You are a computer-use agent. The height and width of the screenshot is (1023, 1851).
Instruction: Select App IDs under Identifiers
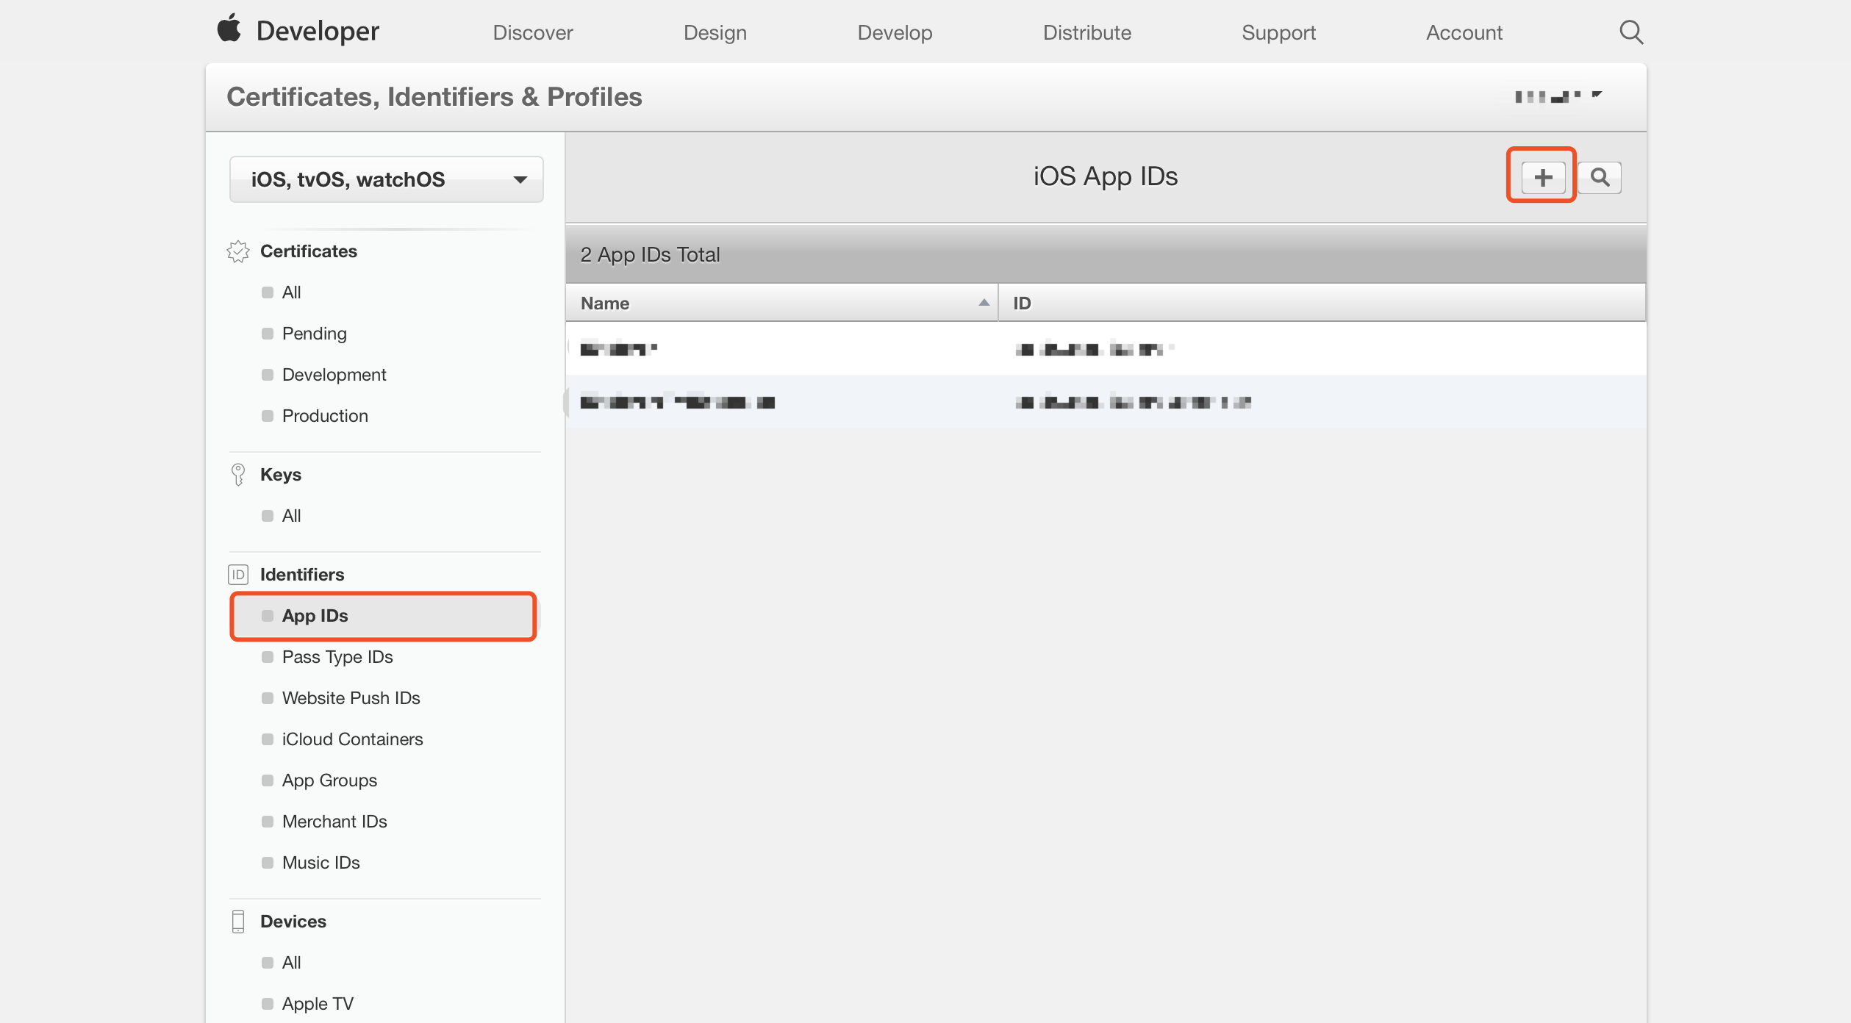pyautogui.click(x=315, y=616)
